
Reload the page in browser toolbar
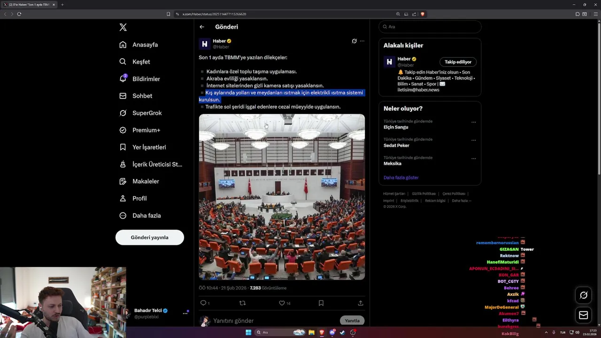tap(19, 14)
